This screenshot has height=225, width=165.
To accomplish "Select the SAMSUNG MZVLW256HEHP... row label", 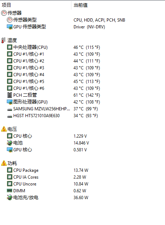I will pos(42,109).
